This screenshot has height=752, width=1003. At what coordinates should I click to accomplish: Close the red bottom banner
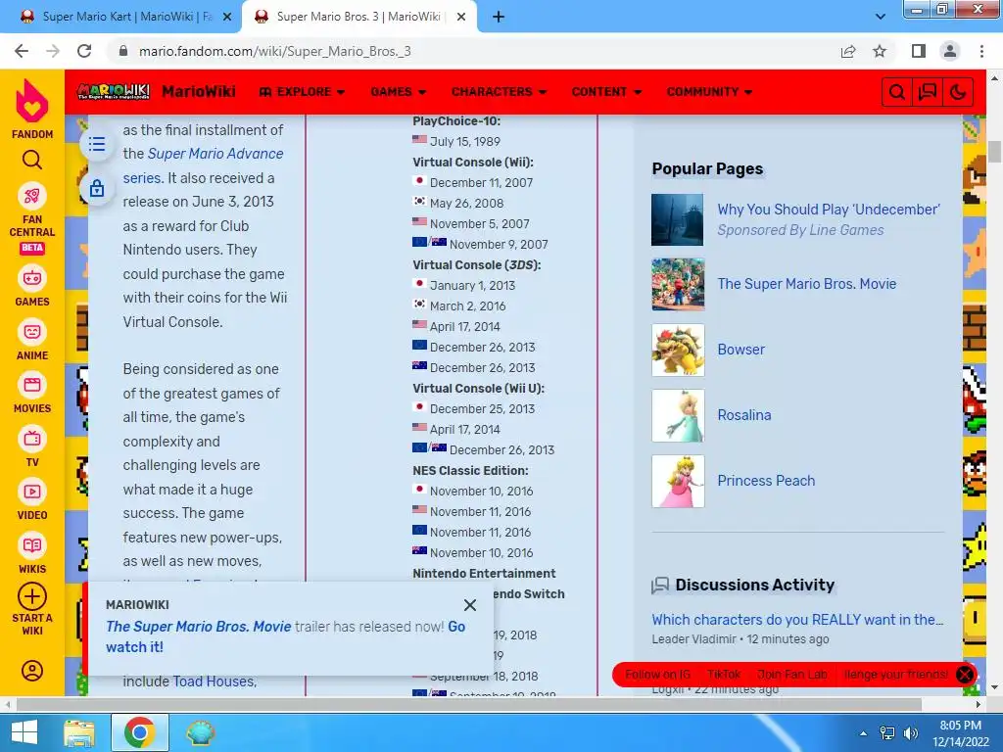point(964,675)
